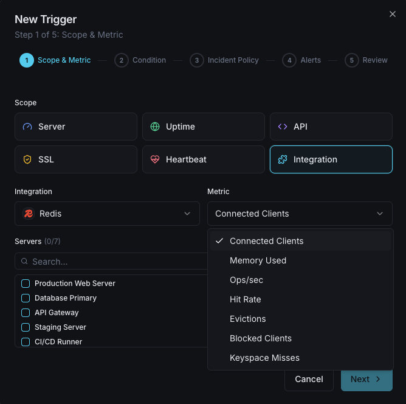Check the CI/CD Runner checkbox
The image size is (406, 404).
tap(26, 342)
